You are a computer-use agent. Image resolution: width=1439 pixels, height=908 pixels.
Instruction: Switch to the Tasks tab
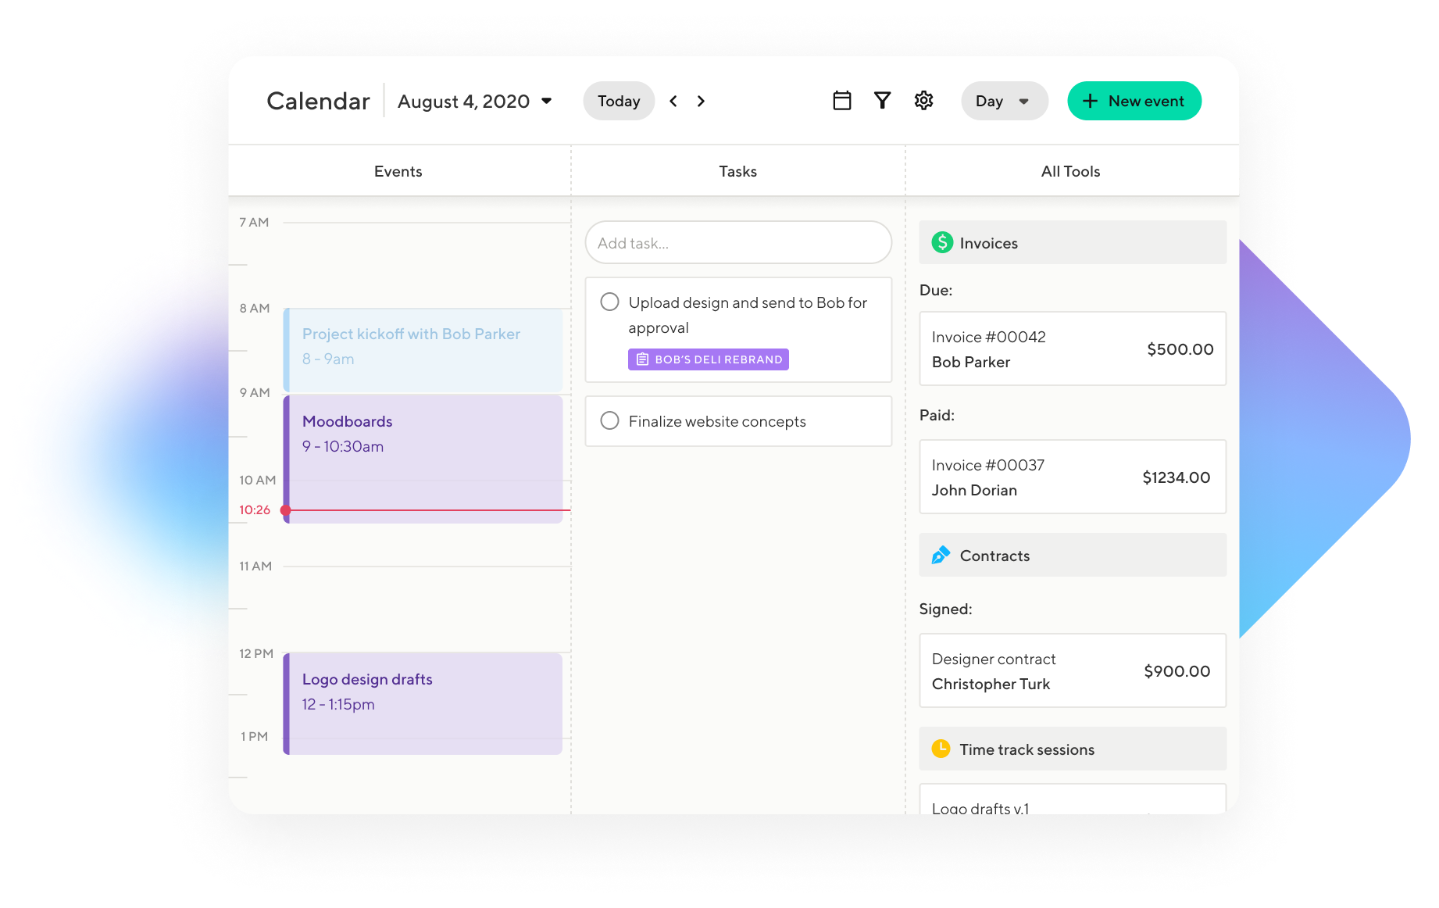[x=737, y=171]
